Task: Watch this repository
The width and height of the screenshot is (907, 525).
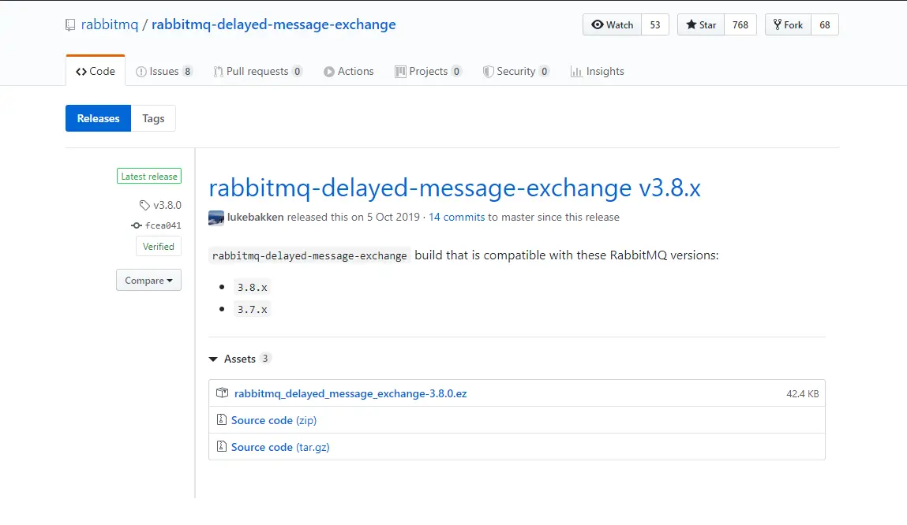Action: click(x=612, y=25)
